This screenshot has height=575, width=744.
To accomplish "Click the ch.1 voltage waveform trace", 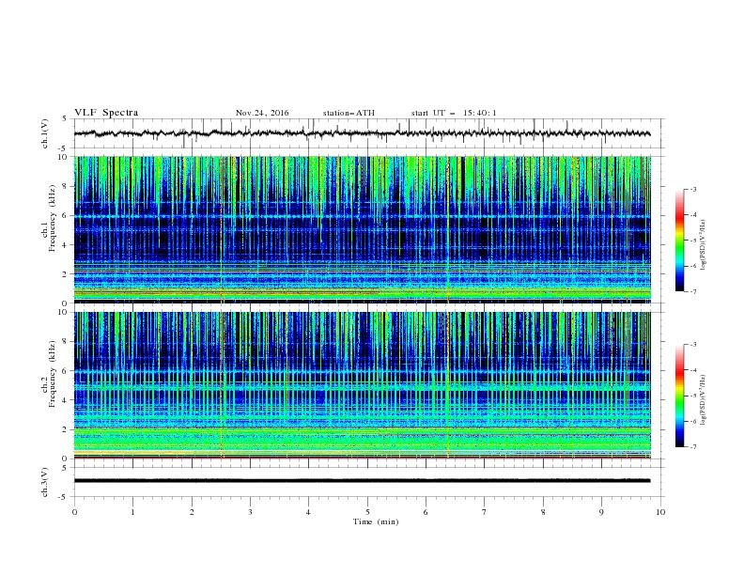I will [362, 133].
